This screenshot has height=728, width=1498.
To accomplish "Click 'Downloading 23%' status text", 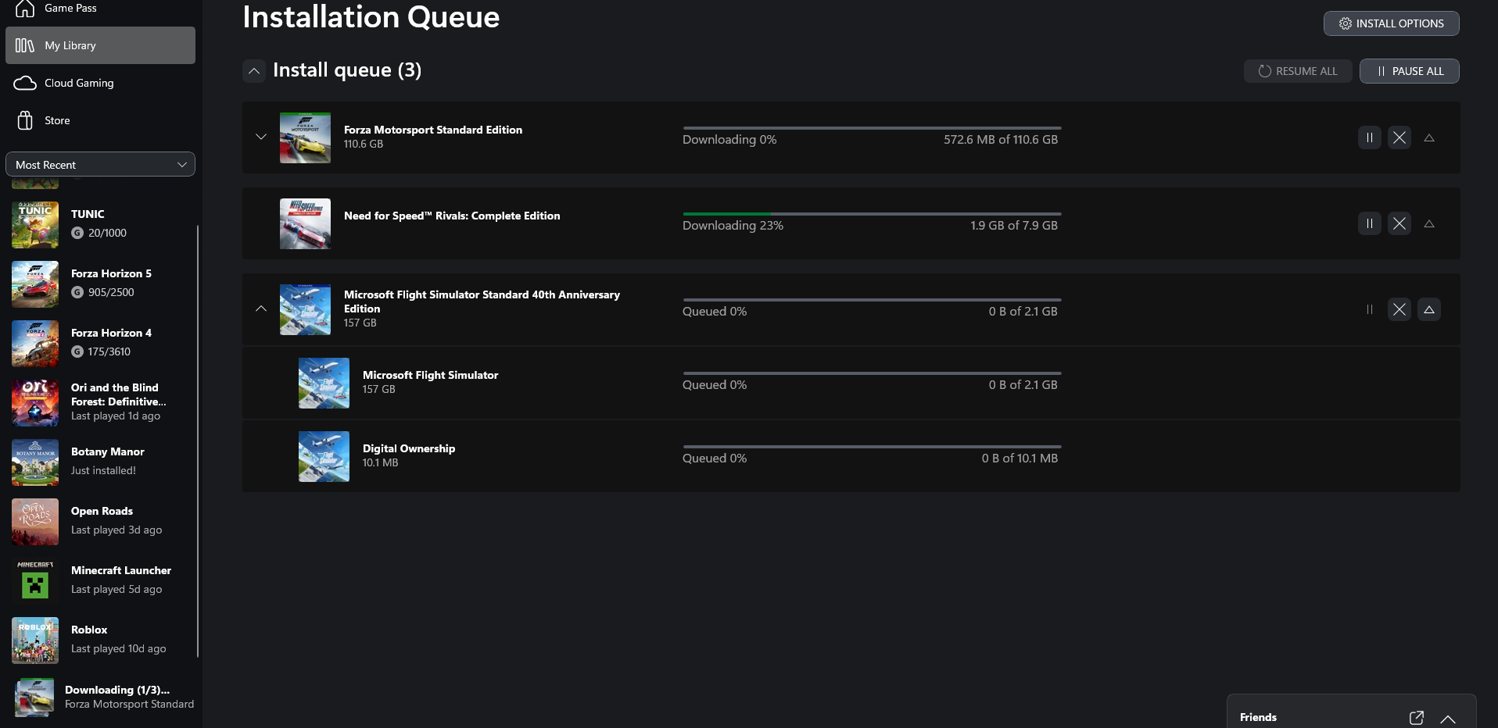I will 733,226.
